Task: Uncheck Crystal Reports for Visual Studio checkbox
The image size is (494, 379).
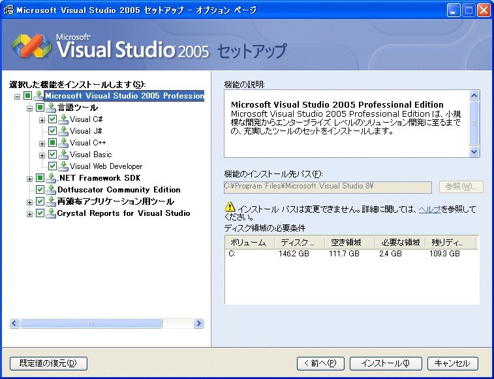Action: [40, 213]
